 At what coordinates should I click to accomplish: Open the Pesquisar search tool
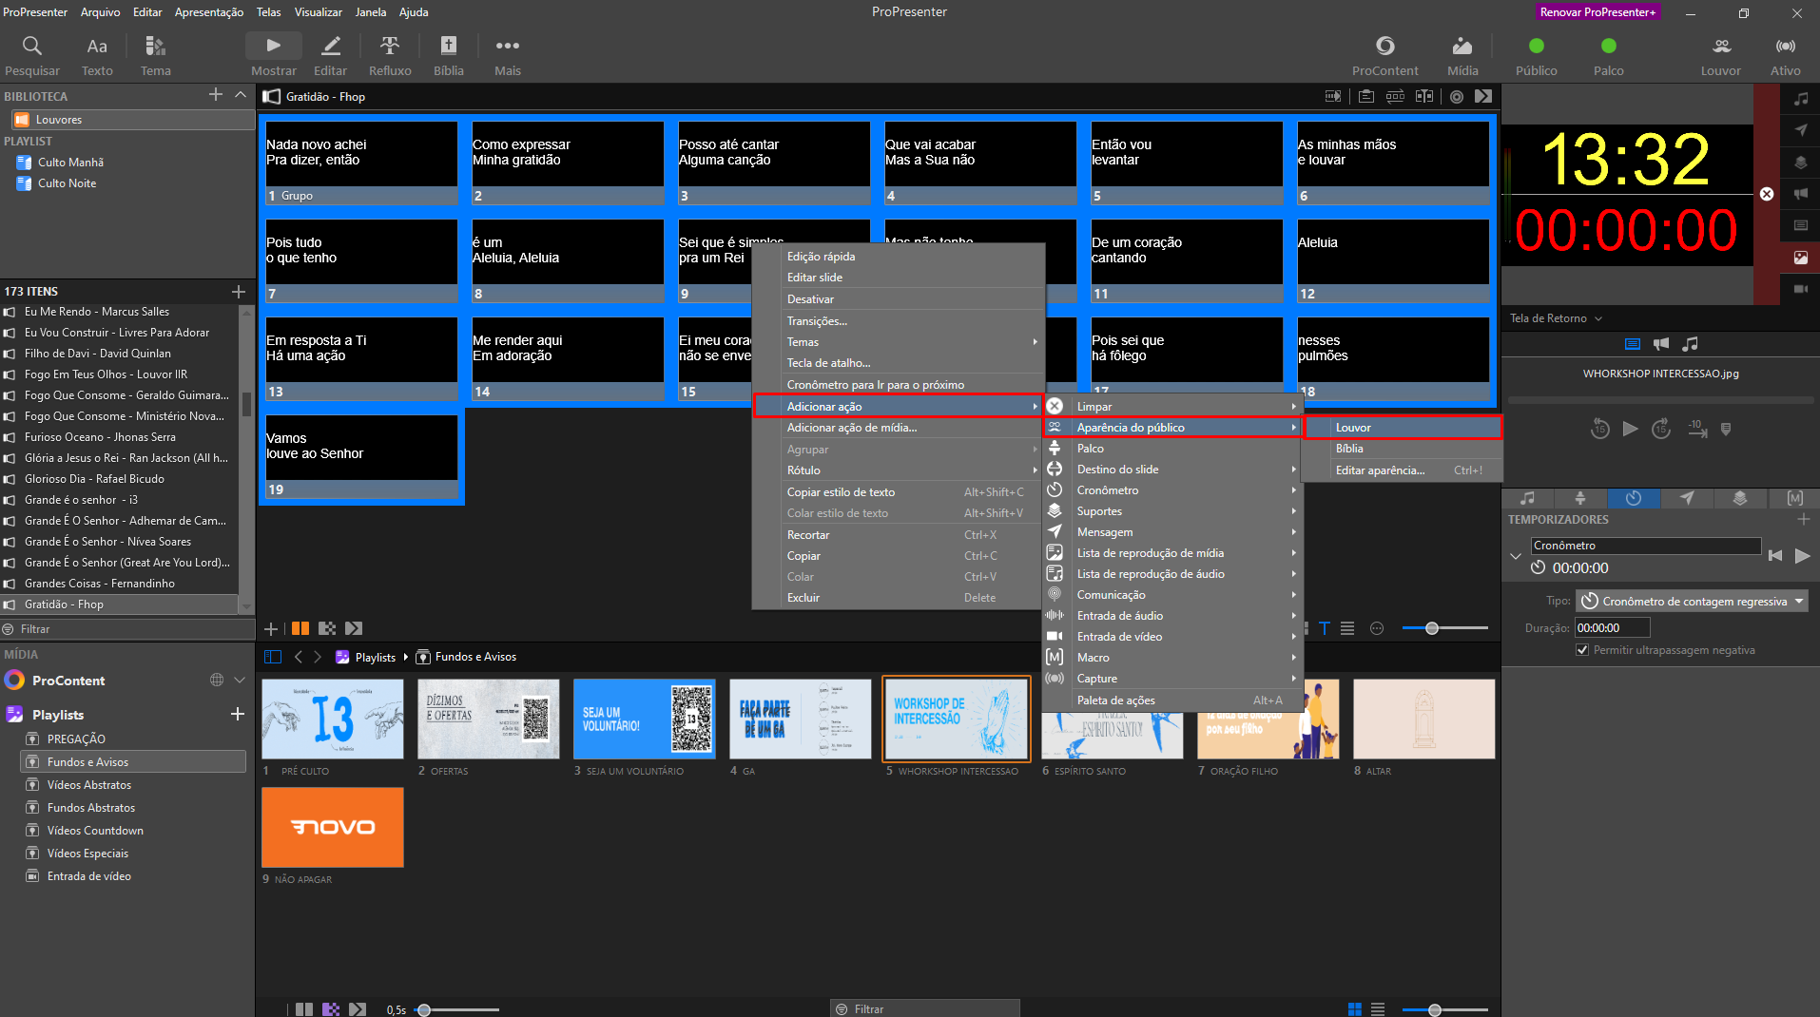pyautogui.click(x=31, y=55)
